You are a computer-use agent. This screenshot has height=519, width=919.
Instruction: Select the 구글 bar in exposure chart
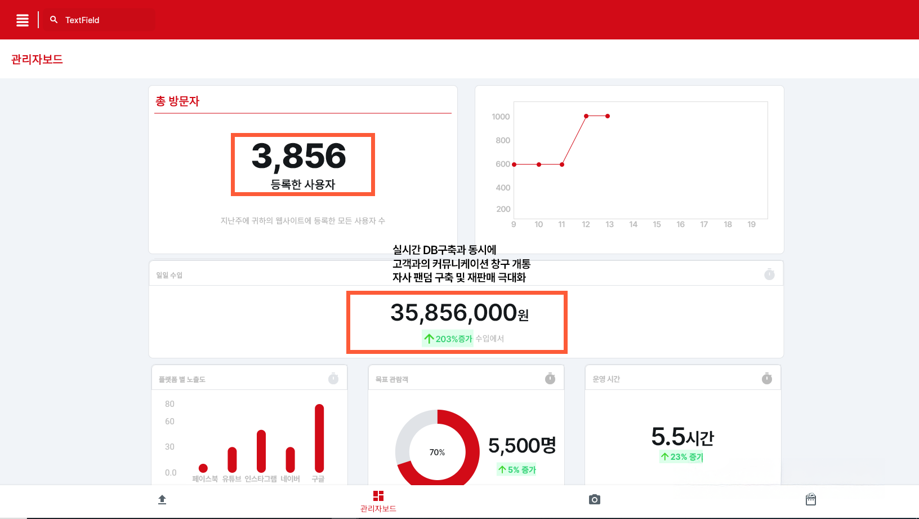click(x=319, y=438)
